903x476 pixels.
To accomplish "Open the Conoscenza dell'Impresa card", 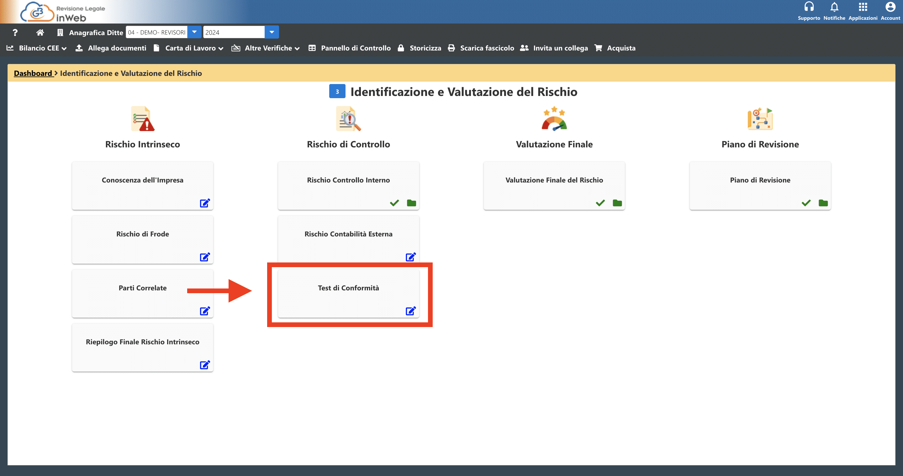I will coord(142,180).
